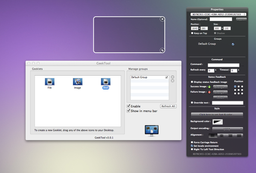
Task: Enable Right To Left Text Direction
Action: (192, 149)
